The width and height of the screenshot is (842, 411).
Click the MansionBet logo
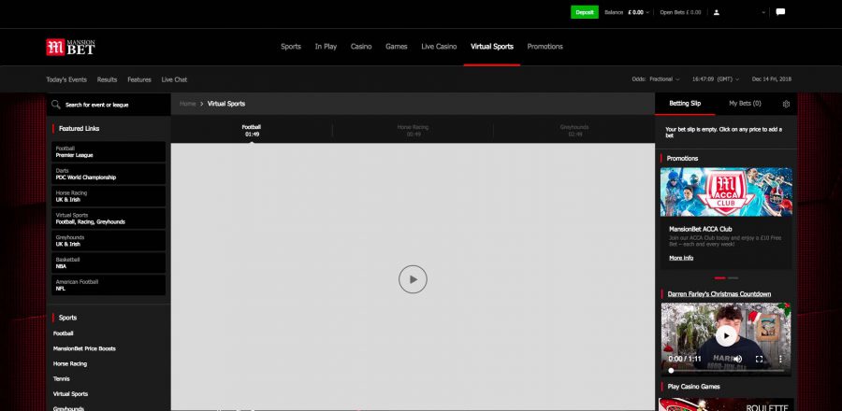click(70, 47)
